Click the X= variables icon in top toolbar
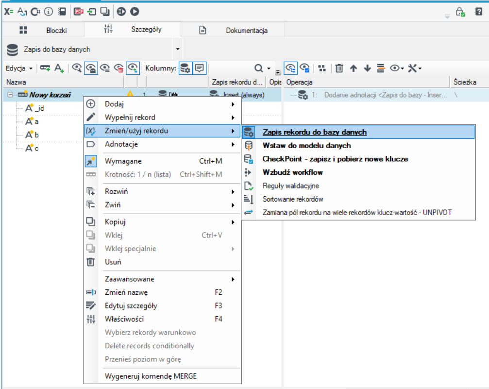The image size is (489, 389). (8, 12)
